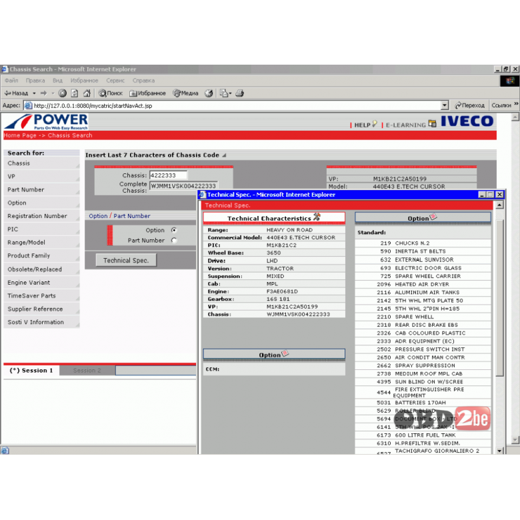Click the Option link above radio buttons
The height and width of the screenshot is (520, 520).
click(98, 216)
